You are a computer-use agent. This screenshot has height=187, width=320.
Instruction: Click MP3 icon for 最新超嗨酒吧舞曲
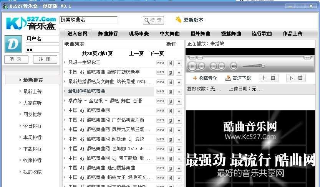tap(161, 91)
